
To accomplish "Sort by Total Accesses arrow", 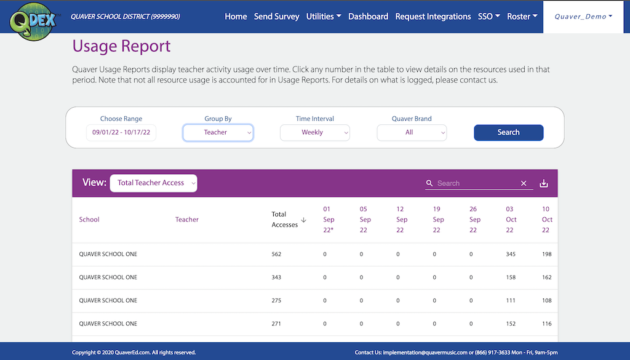I will click(x=304, y=220).
